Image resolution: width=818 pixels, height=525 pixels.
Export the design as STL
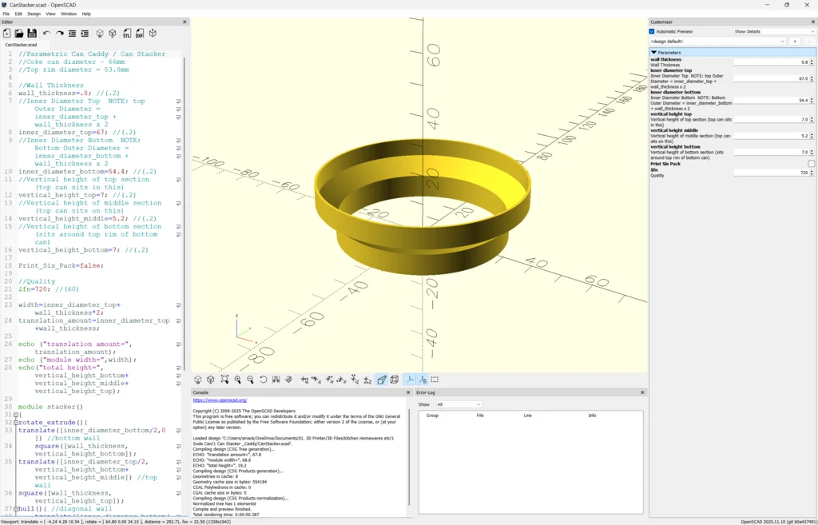pos(126,34)
